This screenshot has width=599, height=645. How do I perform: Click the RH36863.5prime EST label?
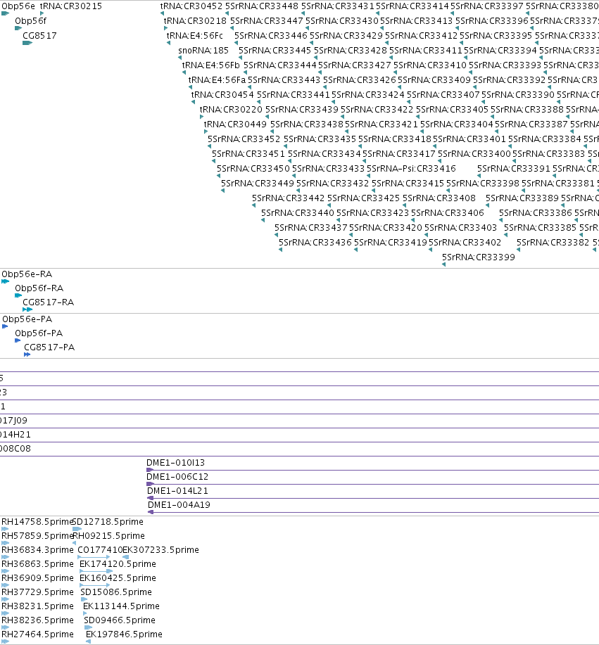tap(37, 563)
